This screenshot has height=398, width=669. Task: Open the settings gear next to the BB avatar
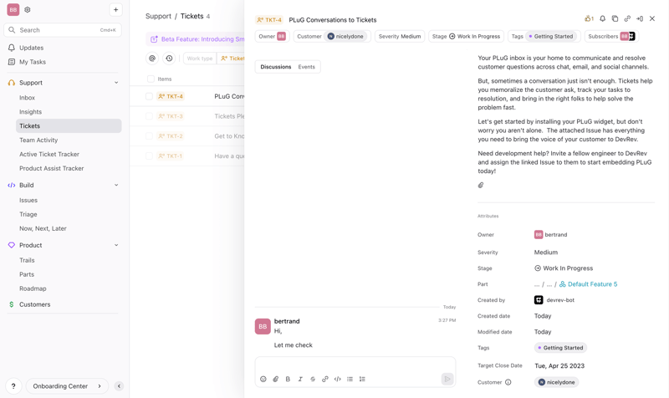click(x=28, y=9)
